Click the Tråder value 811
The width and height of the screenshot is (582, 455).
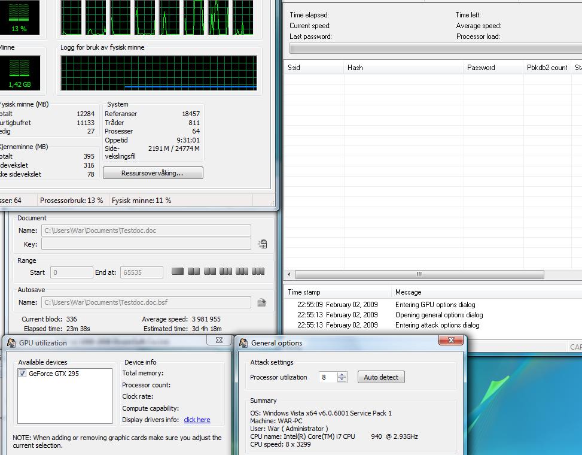194,123
